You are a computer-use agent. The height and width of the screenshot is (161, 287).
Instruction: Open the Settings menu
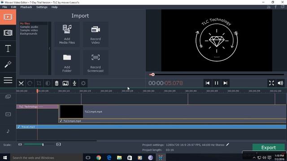tap(42, 7)
